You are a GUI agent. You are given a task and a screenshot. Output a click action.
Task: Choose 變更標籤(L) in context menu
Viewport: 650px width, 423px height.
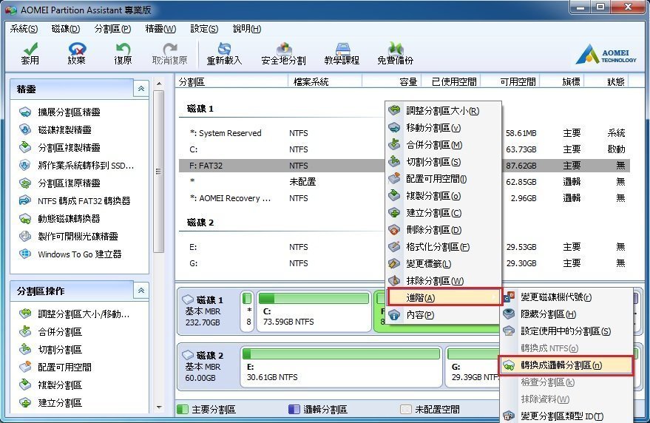[x=443, y=264]
